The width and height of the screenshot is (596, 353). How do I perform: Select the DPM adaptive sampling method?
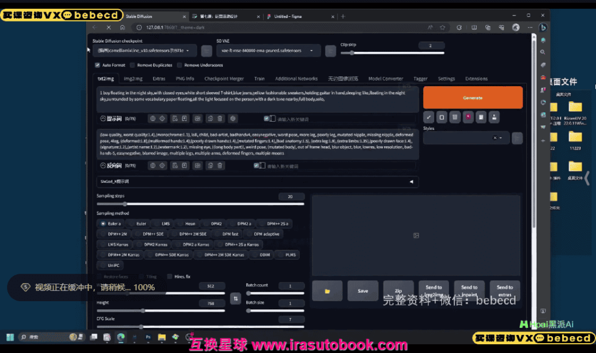pyautogui.click(x=264, y=234)
